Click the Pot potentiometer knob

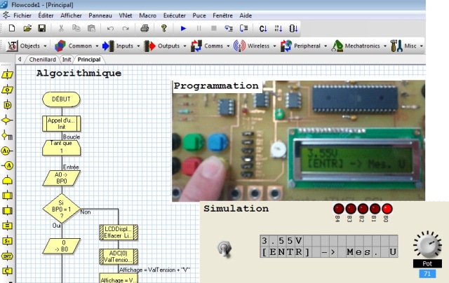[x=426, y=245]
